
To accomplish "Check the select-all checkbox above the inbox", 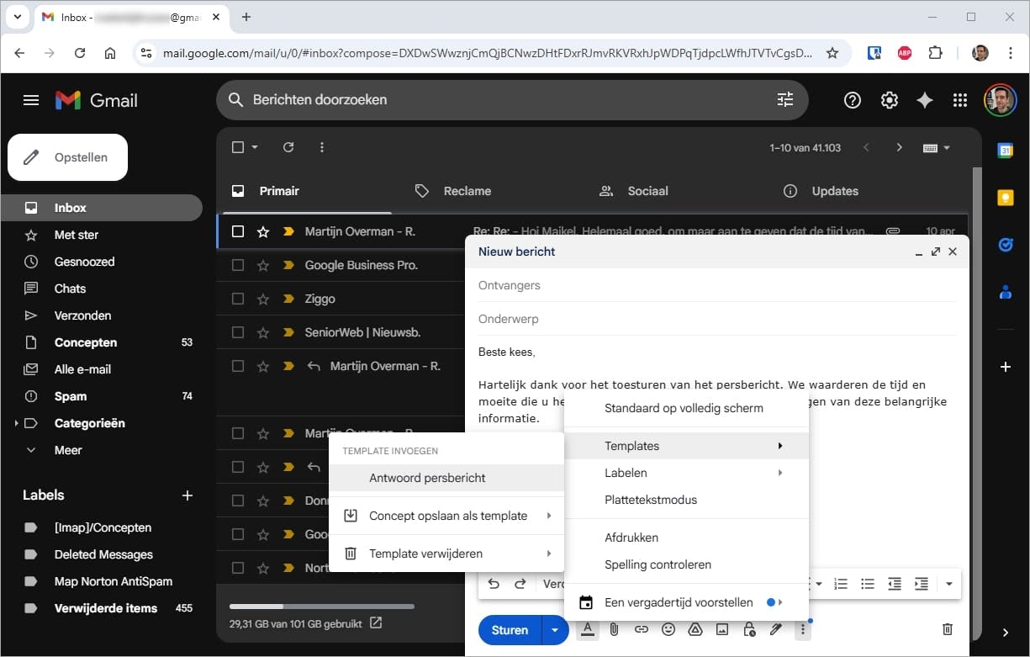I will tap(238, 147).
